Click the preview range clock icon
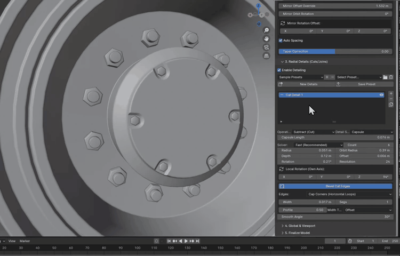Image resolution: width=400 pixels, height=256 pixels. point(350,241)
